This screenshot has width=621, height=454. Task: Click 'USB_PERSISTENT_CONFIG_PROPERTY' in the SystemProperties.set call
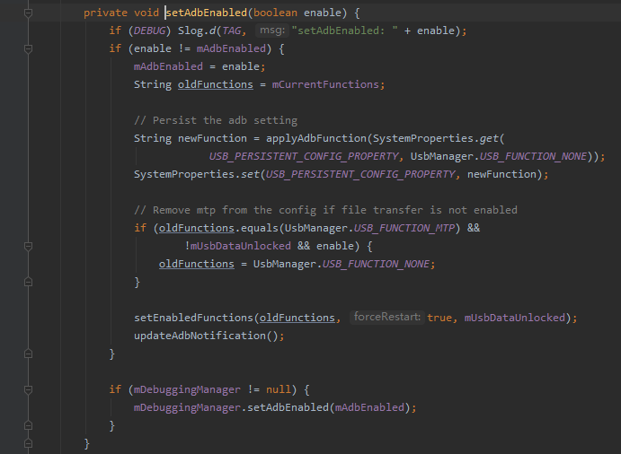[360, 174]
